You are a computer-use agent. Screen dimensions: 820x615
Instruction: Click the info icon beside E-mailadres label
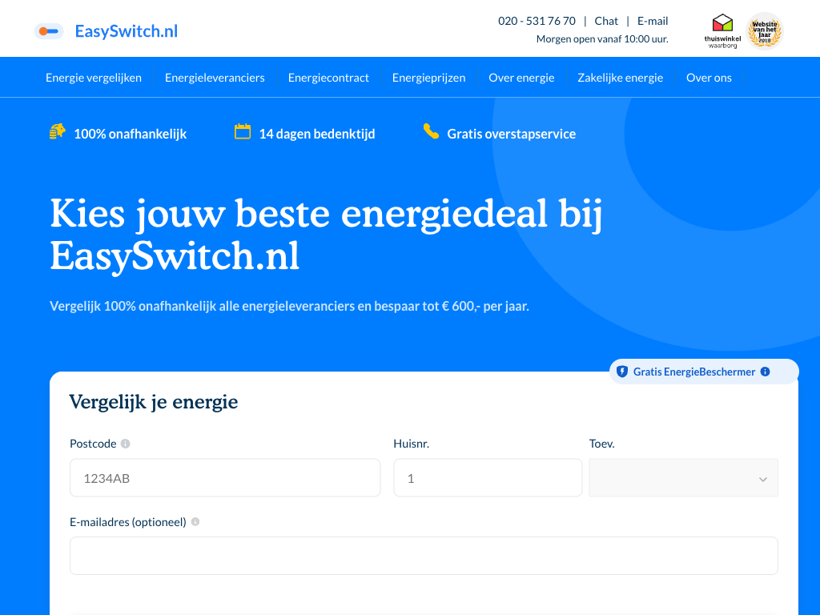[x=195, y=522]
